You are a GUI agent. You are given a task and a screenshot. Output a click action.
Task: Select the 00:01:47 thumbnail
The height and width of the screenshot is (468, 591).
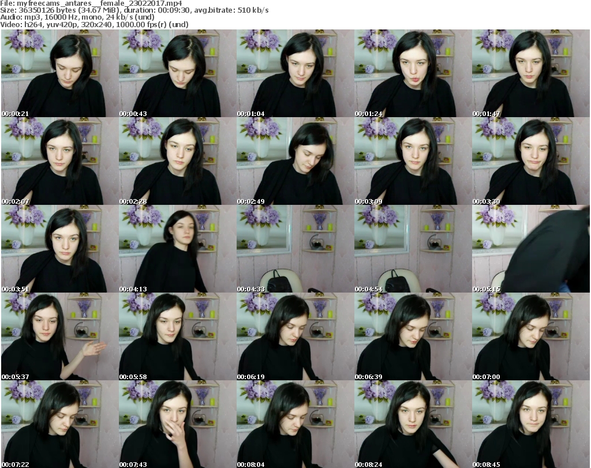coord(531,73)
